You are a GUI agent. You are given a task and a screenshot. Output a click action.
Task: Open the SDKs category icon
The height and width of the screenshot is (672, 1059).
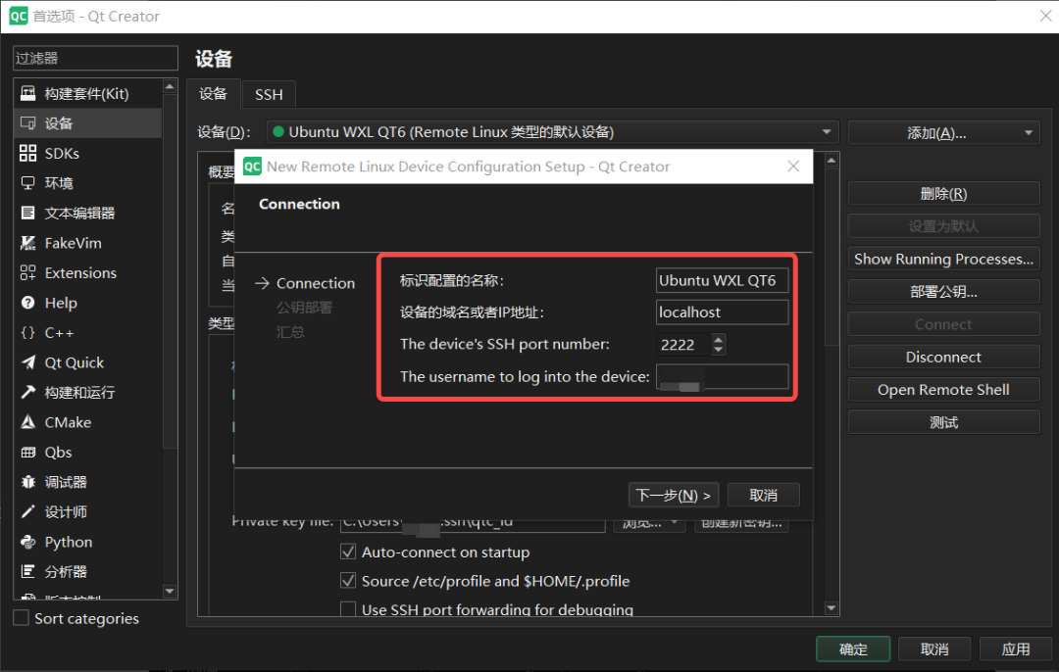tap(27, 153)
